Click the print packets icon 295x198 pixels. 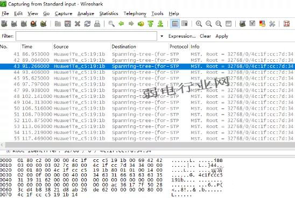(x=97, y=24)
